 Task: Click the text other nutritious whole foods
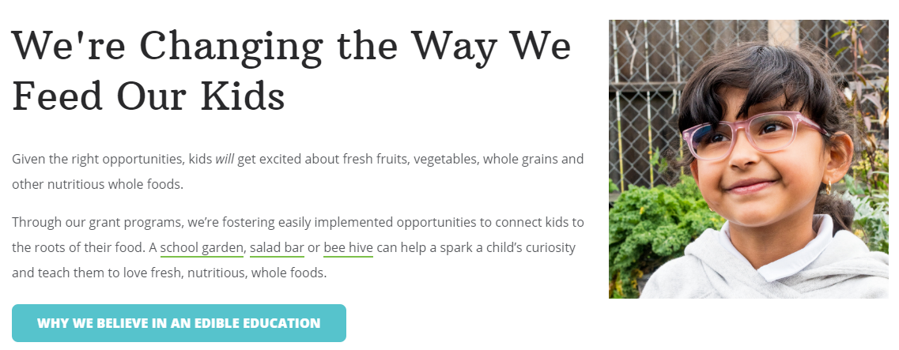[97, 185]
